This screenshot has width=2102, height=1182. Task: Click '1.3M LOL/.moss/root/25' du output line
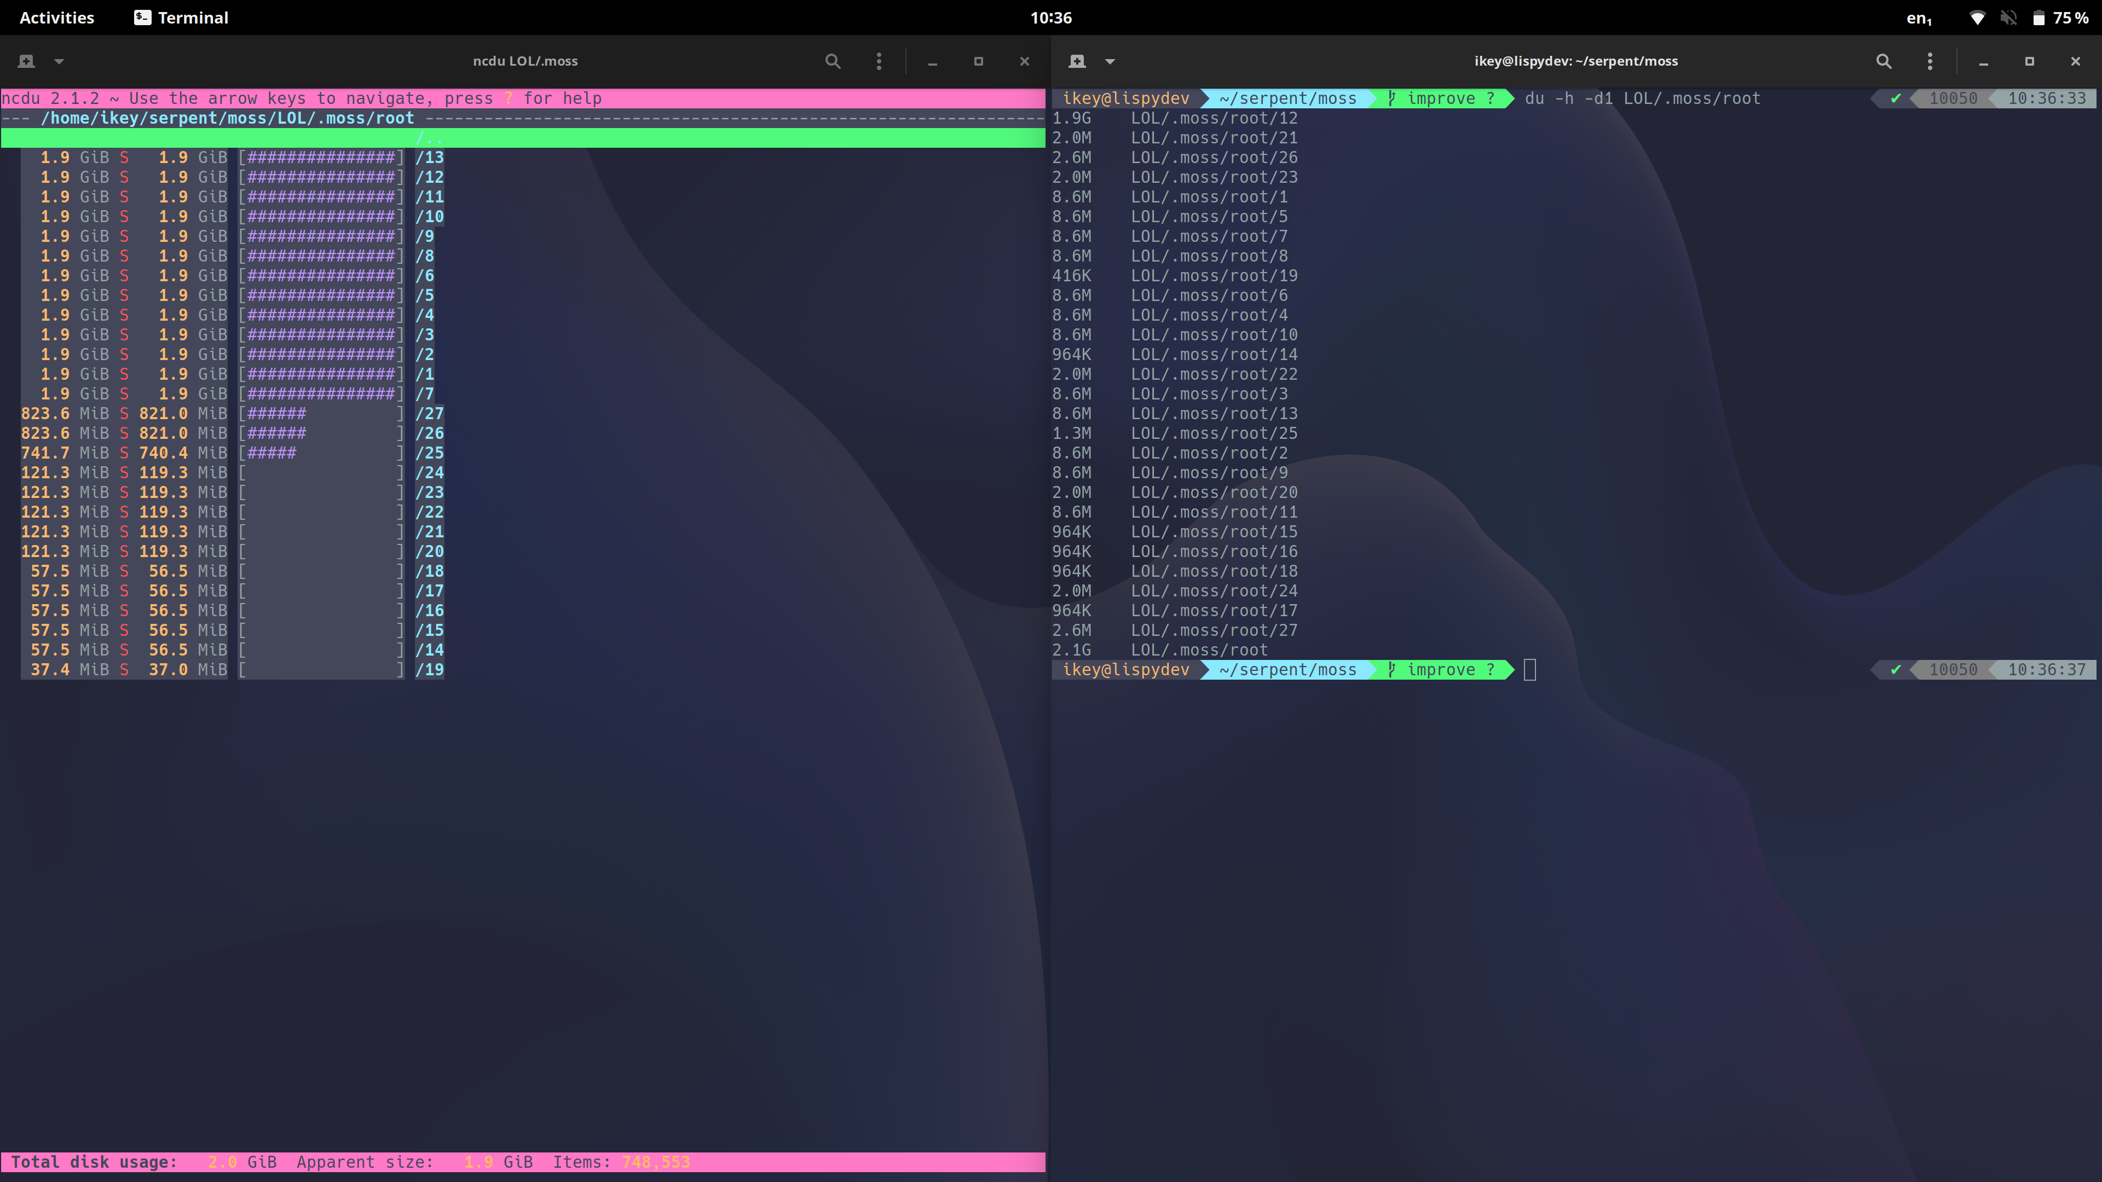coord(1174,433)
